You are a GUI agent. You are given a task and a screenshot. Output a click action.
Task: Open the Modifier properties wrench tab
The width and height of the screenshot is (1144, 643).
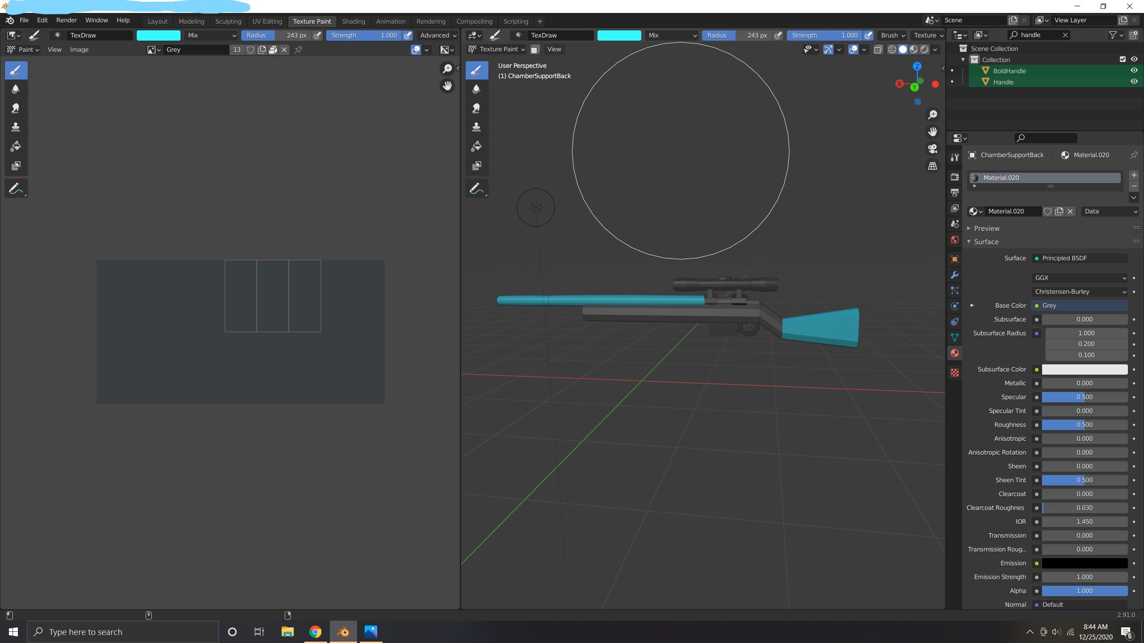coord(955,275)
